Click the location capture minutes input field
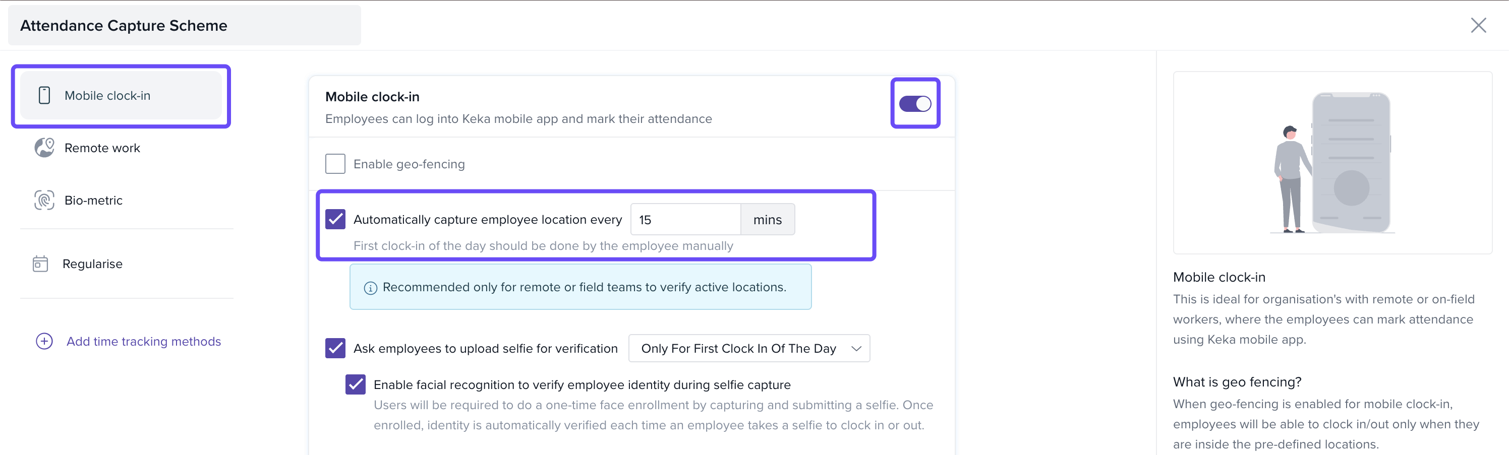This screenshot has height=455, width=1509. (685, 220)
